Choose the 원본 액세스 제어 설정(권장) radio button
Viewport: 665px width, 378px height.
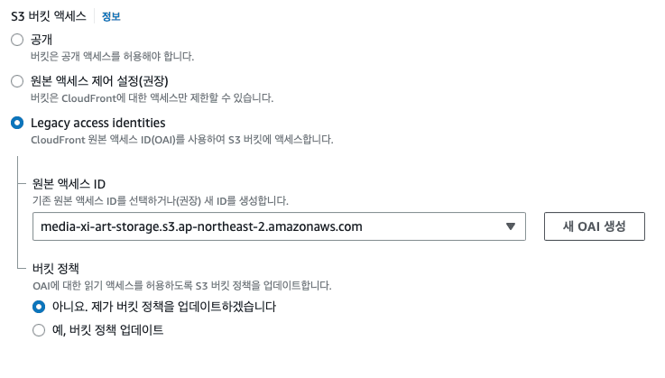coord(16,81)
